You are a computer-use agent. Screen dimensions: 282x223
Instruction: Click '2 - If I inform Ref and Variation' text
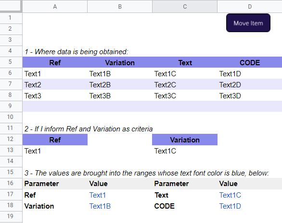[89, 129]
